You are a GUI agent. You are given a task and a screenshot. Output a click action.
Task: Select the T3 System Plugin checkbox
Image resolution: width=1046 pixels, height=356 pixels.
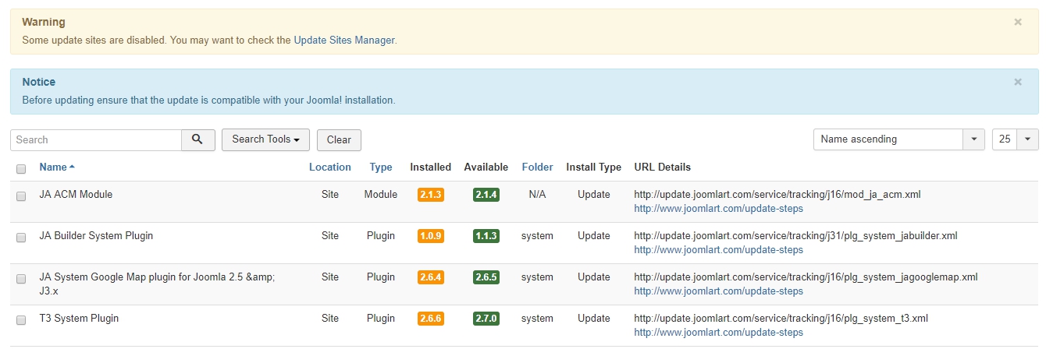21,319
